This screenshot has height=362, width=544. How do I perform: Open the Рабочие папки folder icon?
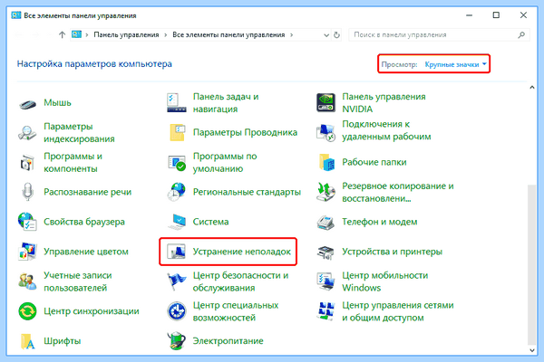pyautogui.click(x=326, y=162)
